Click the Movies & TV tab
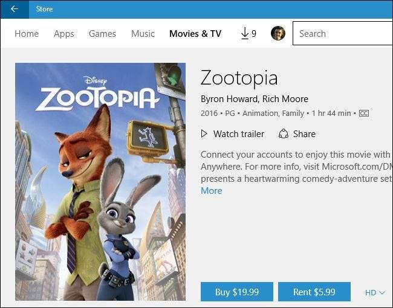 195,34
